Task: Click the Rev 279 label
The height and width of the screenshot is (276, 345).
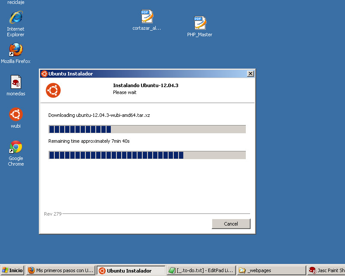Action: 53,214
